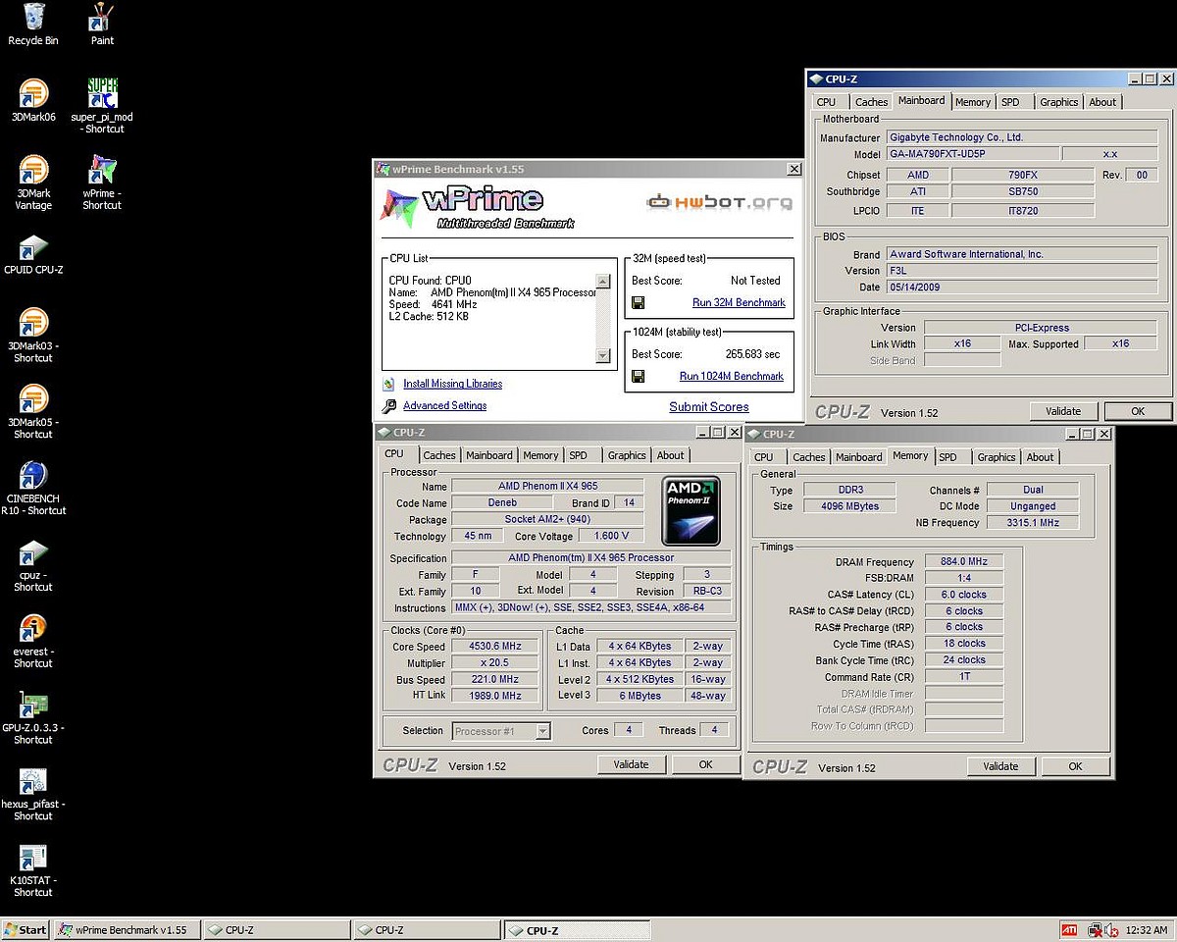
Task: Click the Install Missing Libraries icon
Action: point(388,384)
